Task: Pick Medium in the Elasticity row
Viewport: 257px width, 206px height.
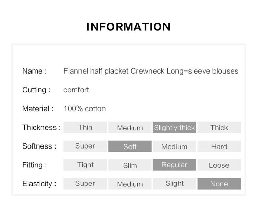Action: [x=130, y=184]
